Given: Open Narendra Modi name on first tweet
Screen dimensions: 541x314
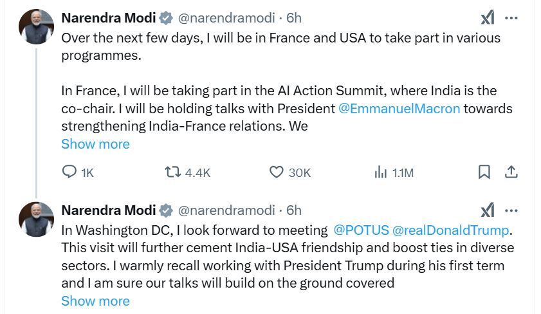Looking at the screenshot, I should point(108,19).
